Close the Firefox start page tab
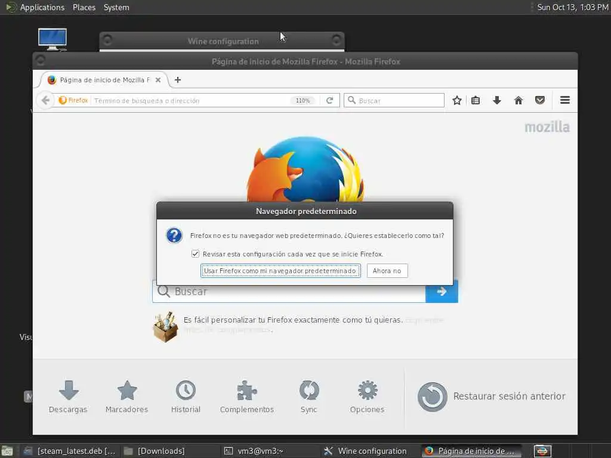This screenshot has height=458, width=611. (158, 80)
